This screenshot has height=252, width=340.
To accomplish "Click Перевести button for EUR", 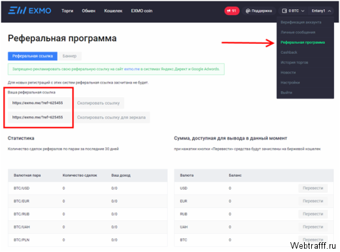I will click(x=313, y=201).
